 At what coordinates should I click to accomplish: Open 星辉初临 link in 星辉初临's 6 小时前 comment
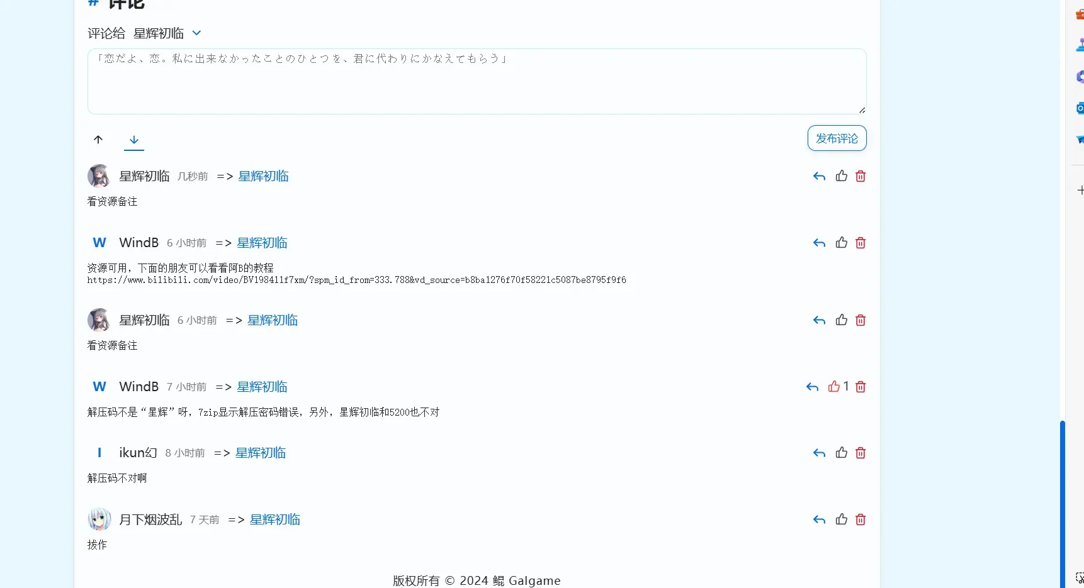click(273, 321)
